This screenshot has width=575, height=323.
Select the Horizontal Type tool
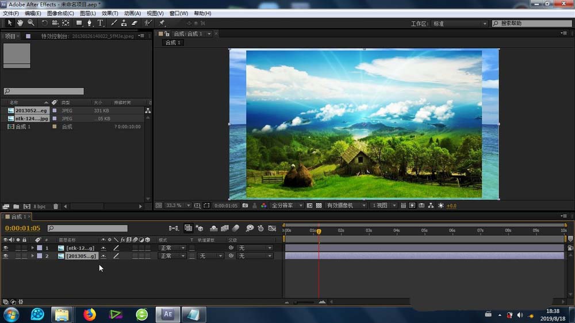(x=100, y=23)
